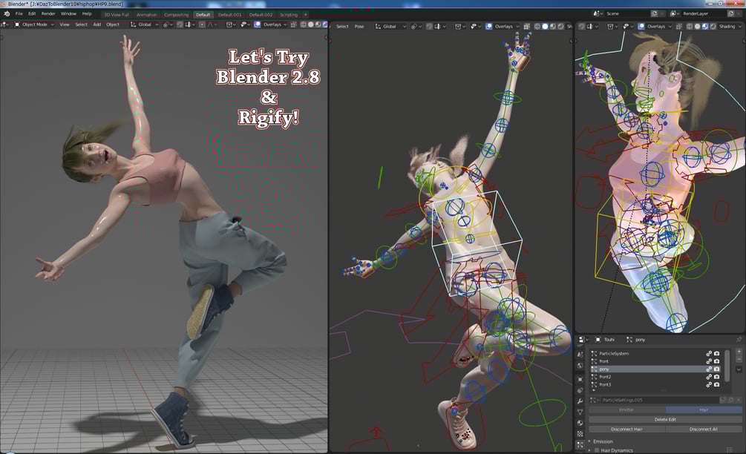
Task: Add a new workspace with the plus tab
Action: (305, 15)
